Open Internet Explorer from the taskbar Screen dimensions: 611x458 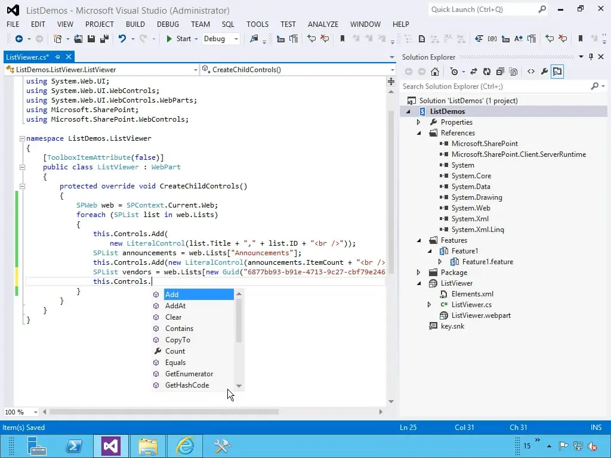tap(185, 446)
